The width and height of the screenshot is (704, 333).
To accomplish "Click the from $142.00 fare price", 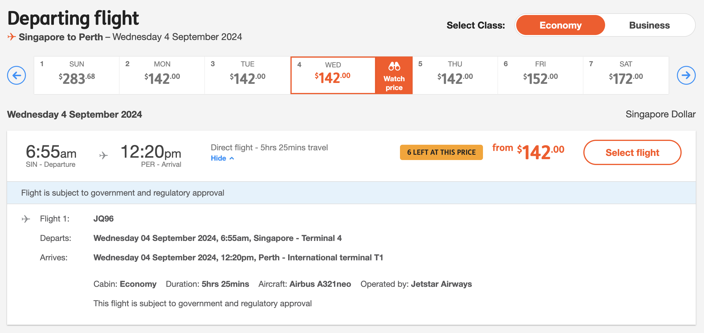I will (528, 152).
